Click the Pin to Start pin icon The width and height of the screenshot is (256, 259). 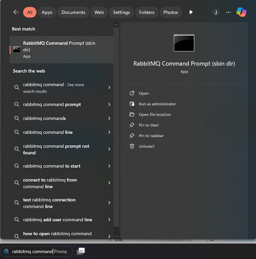(x=132, y=125)
